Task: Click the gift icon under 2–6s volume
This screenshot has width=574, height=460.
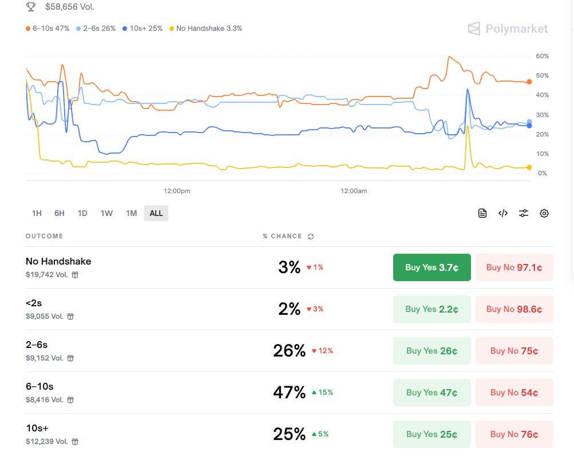Action: click(x=70, y=358)
